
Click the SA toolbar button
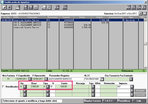coord(139,7)
